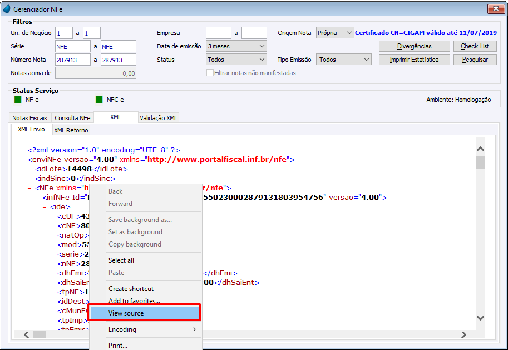Click the horizontal scrollbar thumb in XML view
The width and height of the screenshot is (508, 350).
(40, 334)
